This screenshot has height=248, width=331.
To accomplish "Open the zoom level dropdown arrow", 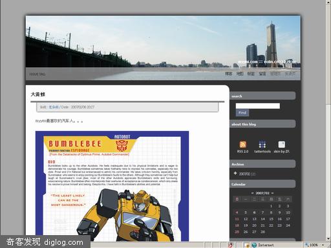I will tap(323, 245).
